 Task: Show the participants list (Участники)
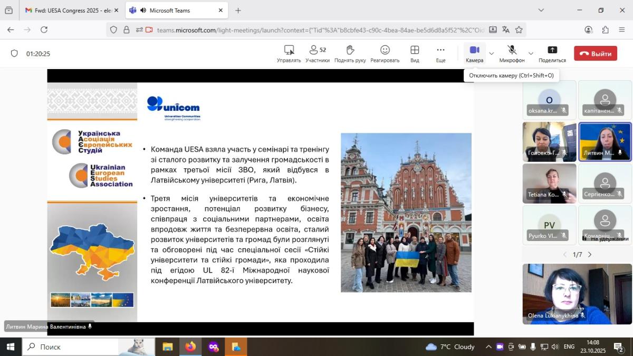317,53
